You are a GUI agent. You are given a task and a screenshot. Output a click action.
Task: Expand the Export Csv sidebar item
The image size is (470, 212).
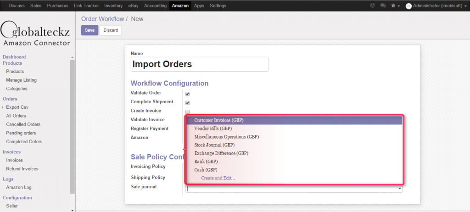(x=3, y=107)
